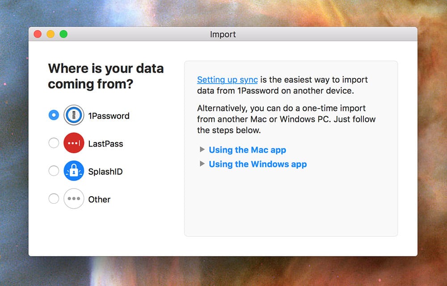This screenshot has width=447, height=286.
Task: Click the disclosure triangle beside Using the Mac app
Action: pos(202,149)
